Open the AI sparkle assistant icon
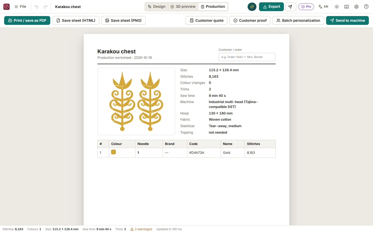The image size is (373, 233). pos(252,7)
